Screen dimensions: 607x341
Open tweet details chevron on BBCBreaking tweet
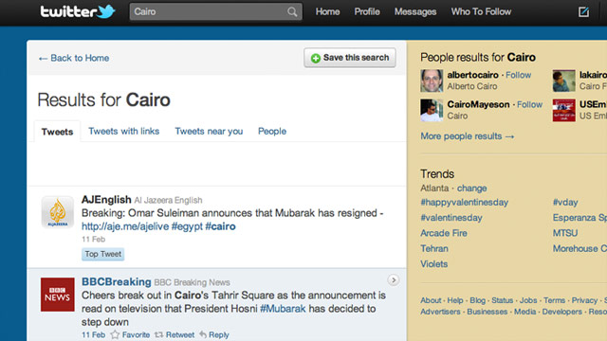point(394,280)
